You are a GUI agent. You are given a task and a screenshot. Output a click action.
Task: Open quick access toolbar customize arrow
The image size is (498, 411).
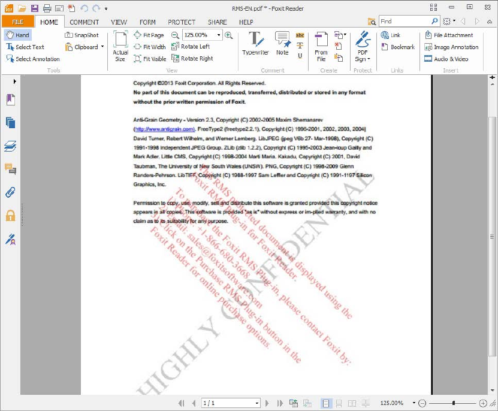pyautogui.click(x=105, y=8)
